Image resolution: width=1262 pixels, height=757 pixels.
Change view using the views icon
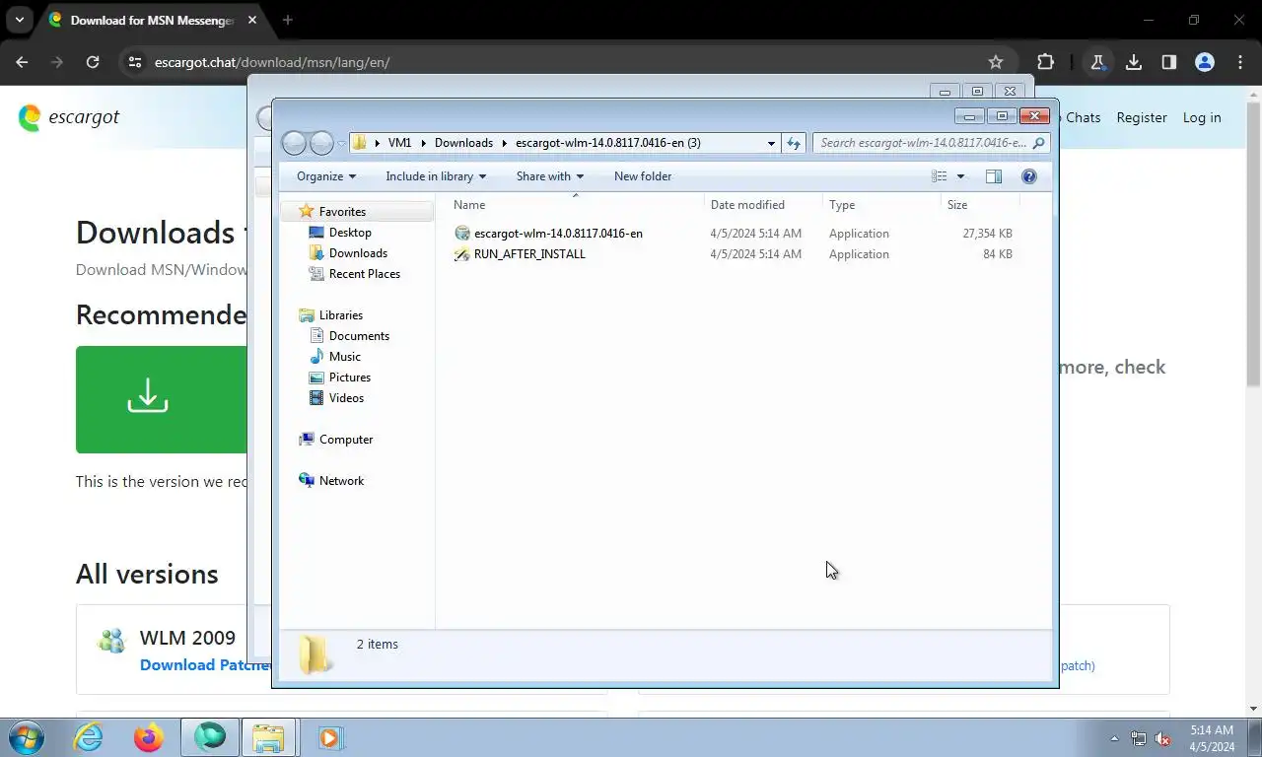pos(940,176)
